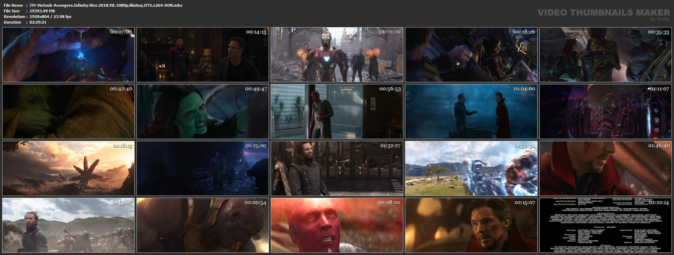Image resolution: width=674 pixels, height=255 pixels.
Task: Select the thumbnail at timestamp 00:14:13
Action: pos(203,55)
